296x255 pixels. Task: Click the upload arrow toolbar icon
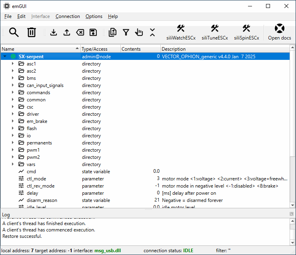[67, 32]
